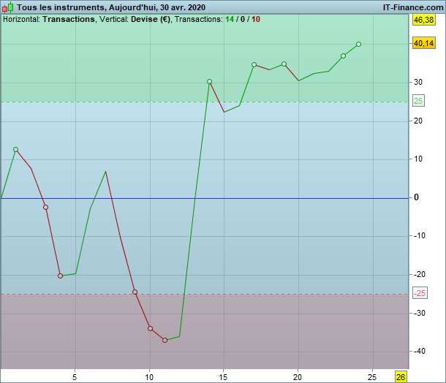Select the 'Devise (€)' vertical axis label

pos(151,19)
